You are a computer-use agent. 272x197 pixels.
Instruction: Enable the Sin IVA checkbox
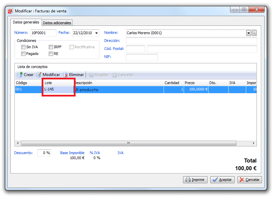[23, 47]
